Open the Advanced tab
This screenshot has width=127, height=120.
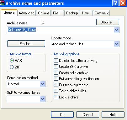(x=27, y=13)
